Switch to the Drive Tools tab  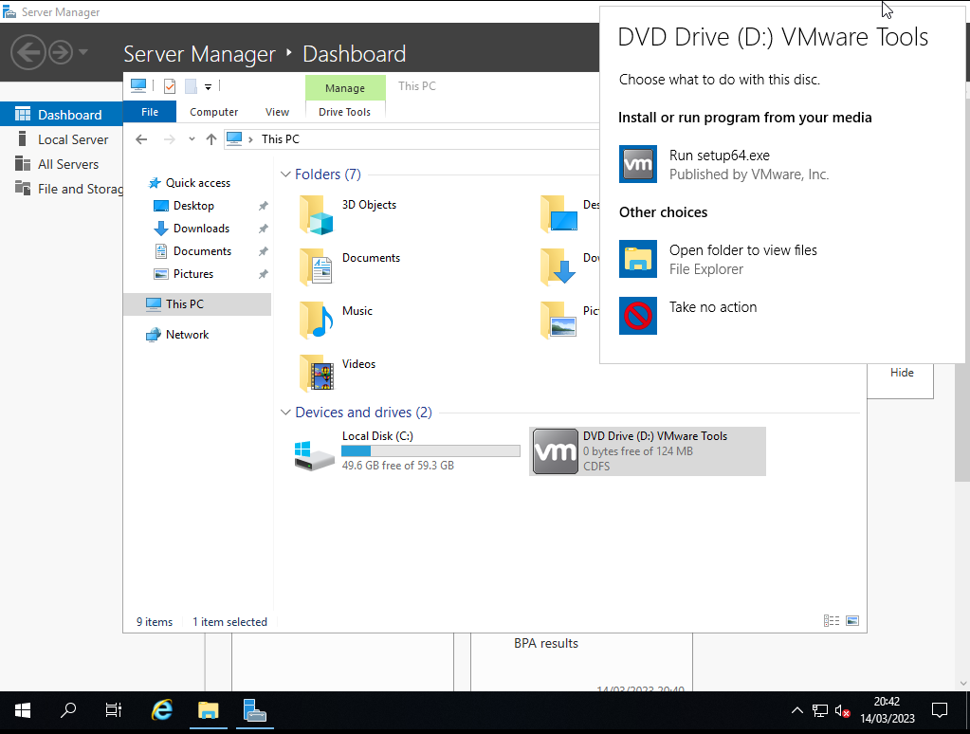tap(345, 112)
